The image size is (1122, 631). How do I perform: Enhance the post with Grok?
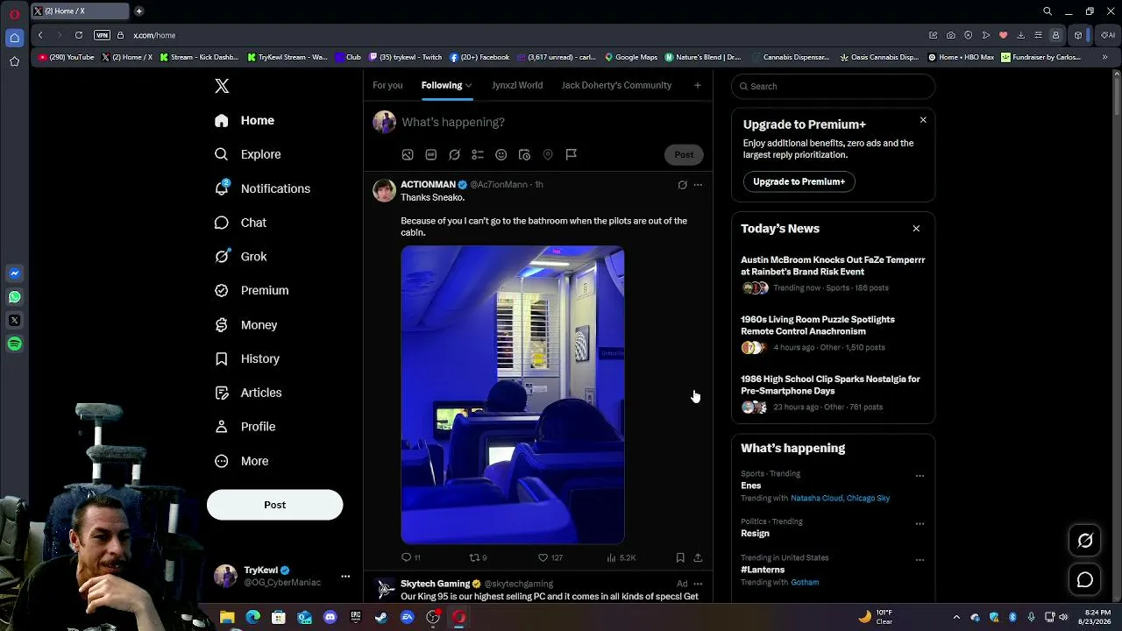454,154
